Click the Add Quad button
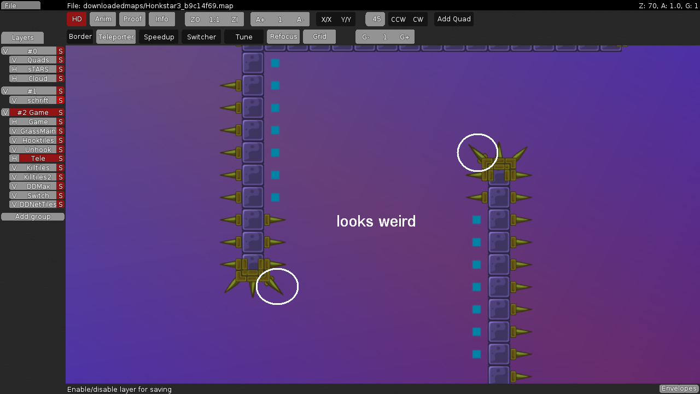The image size is (700, 394). point(453,19)
